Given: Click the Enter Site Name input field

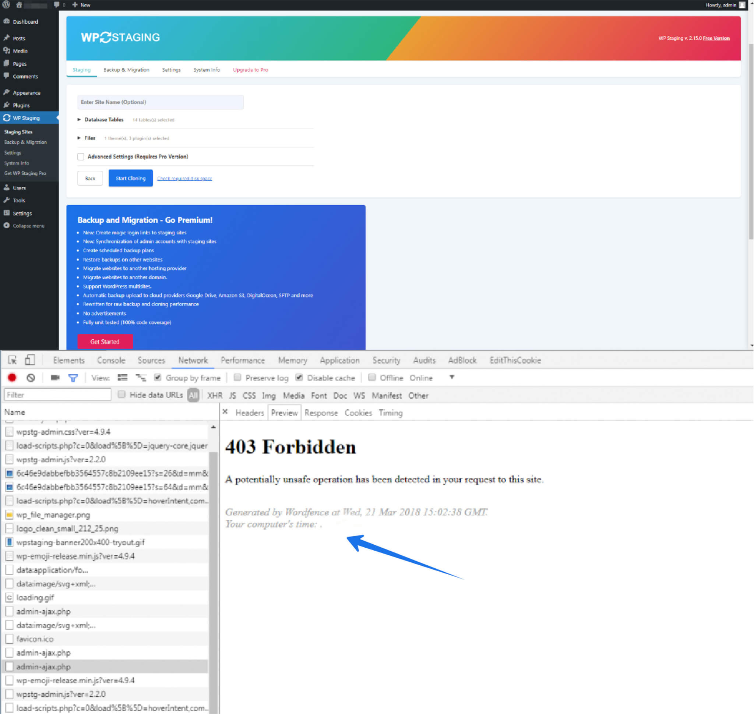Looking at the screenshot, I should [x=159, y=102].
